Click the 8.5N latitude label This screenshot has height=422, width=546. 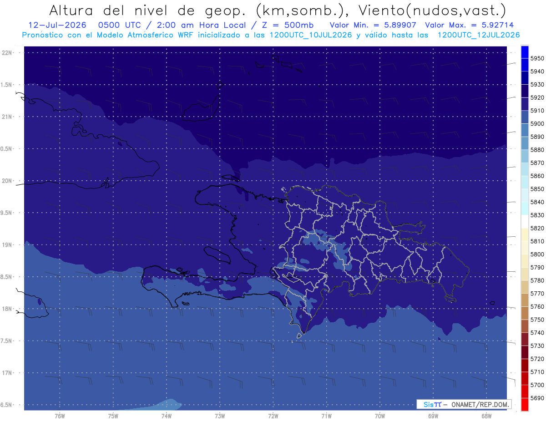[6, 276]
